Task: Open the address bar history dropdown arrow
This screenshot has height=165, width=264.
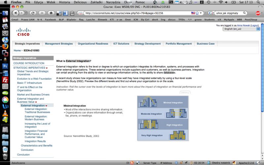Action: (201, 13)
